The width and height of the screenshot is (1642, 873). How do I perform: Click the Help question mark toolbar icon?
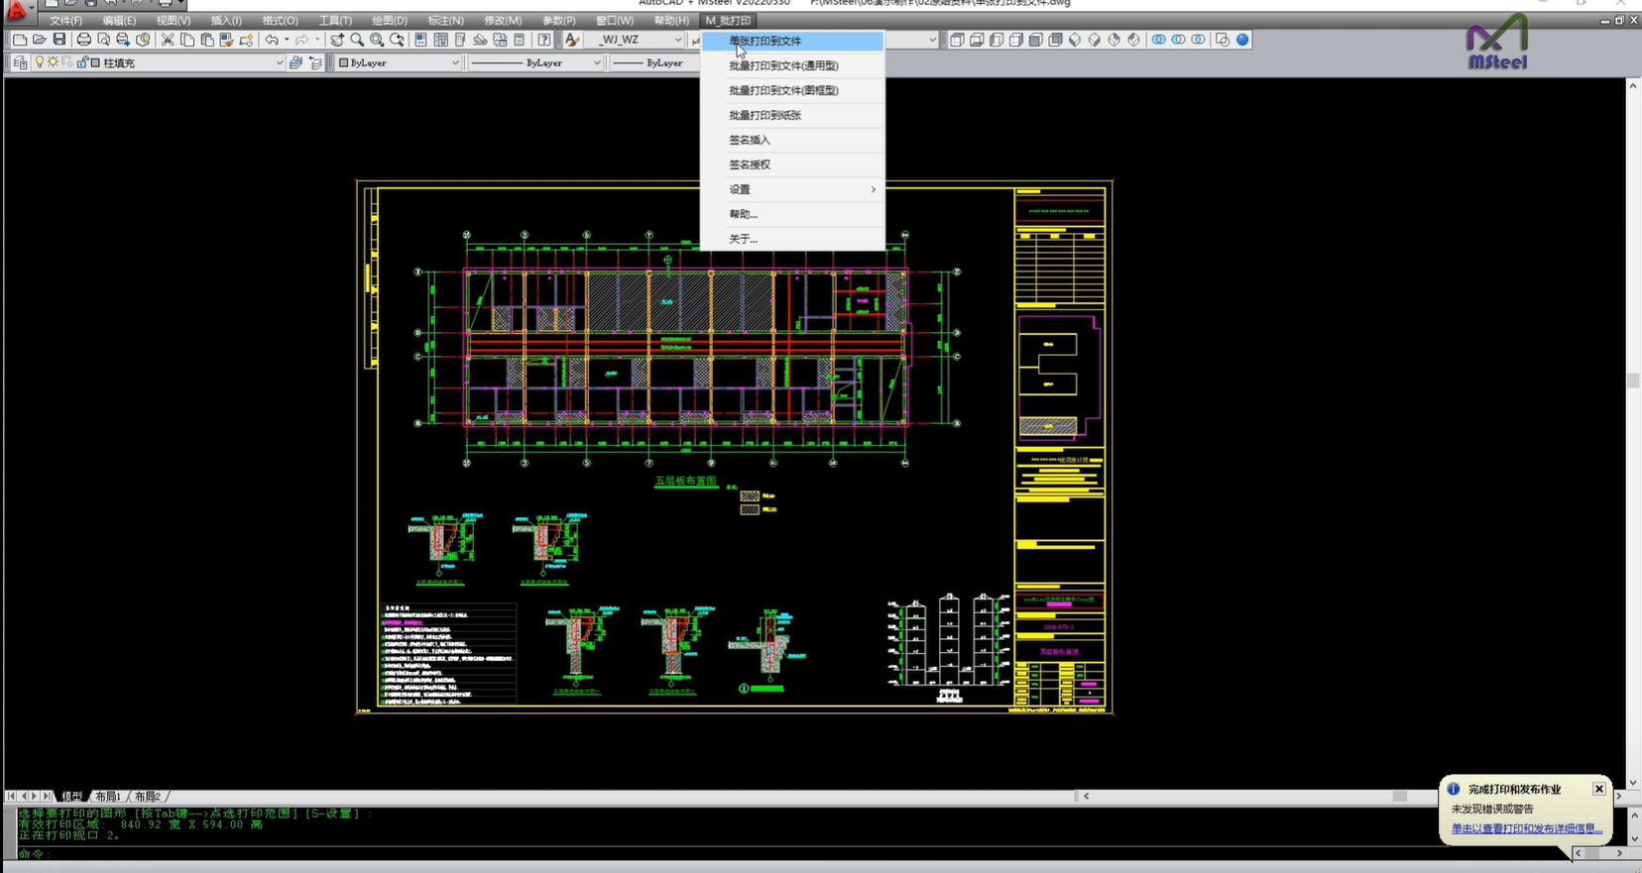544,40
